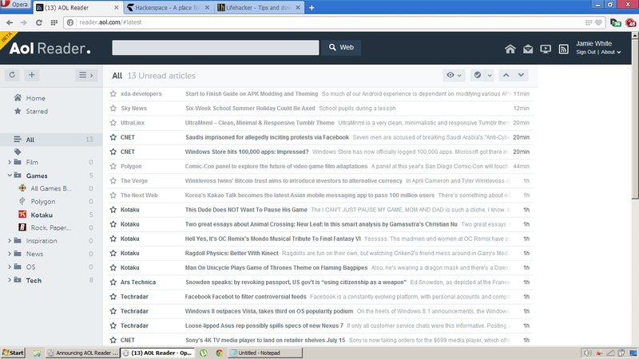Click the search input field
The image size is (639, 359).
[x=215, y=47]
